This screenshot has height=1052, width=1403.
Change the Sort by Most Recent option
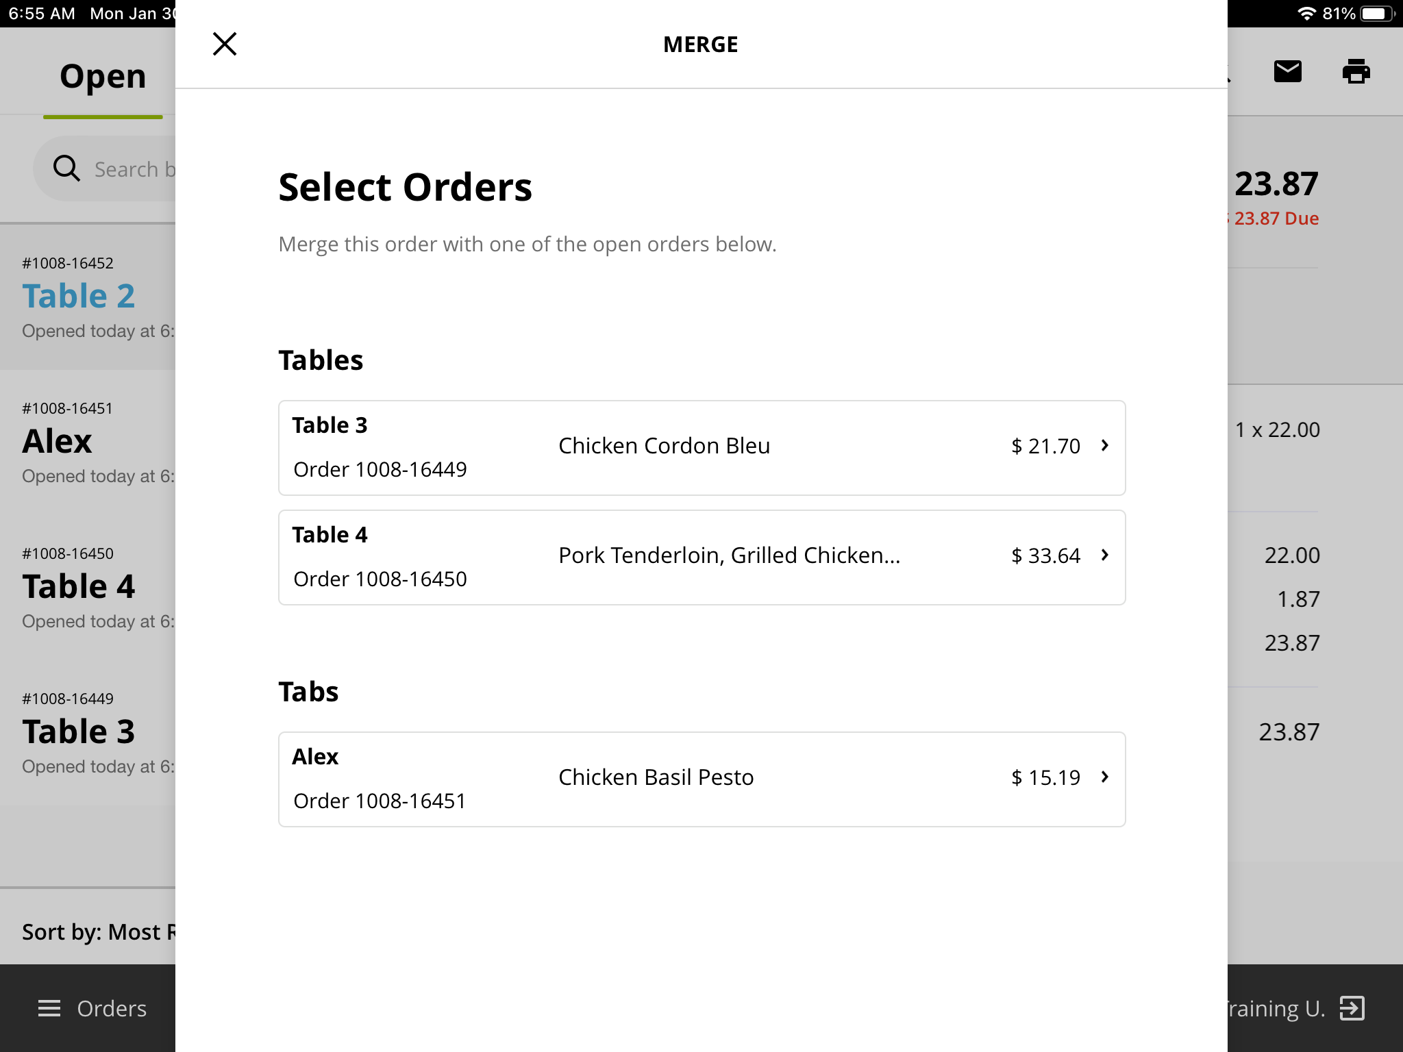[96, 931]
